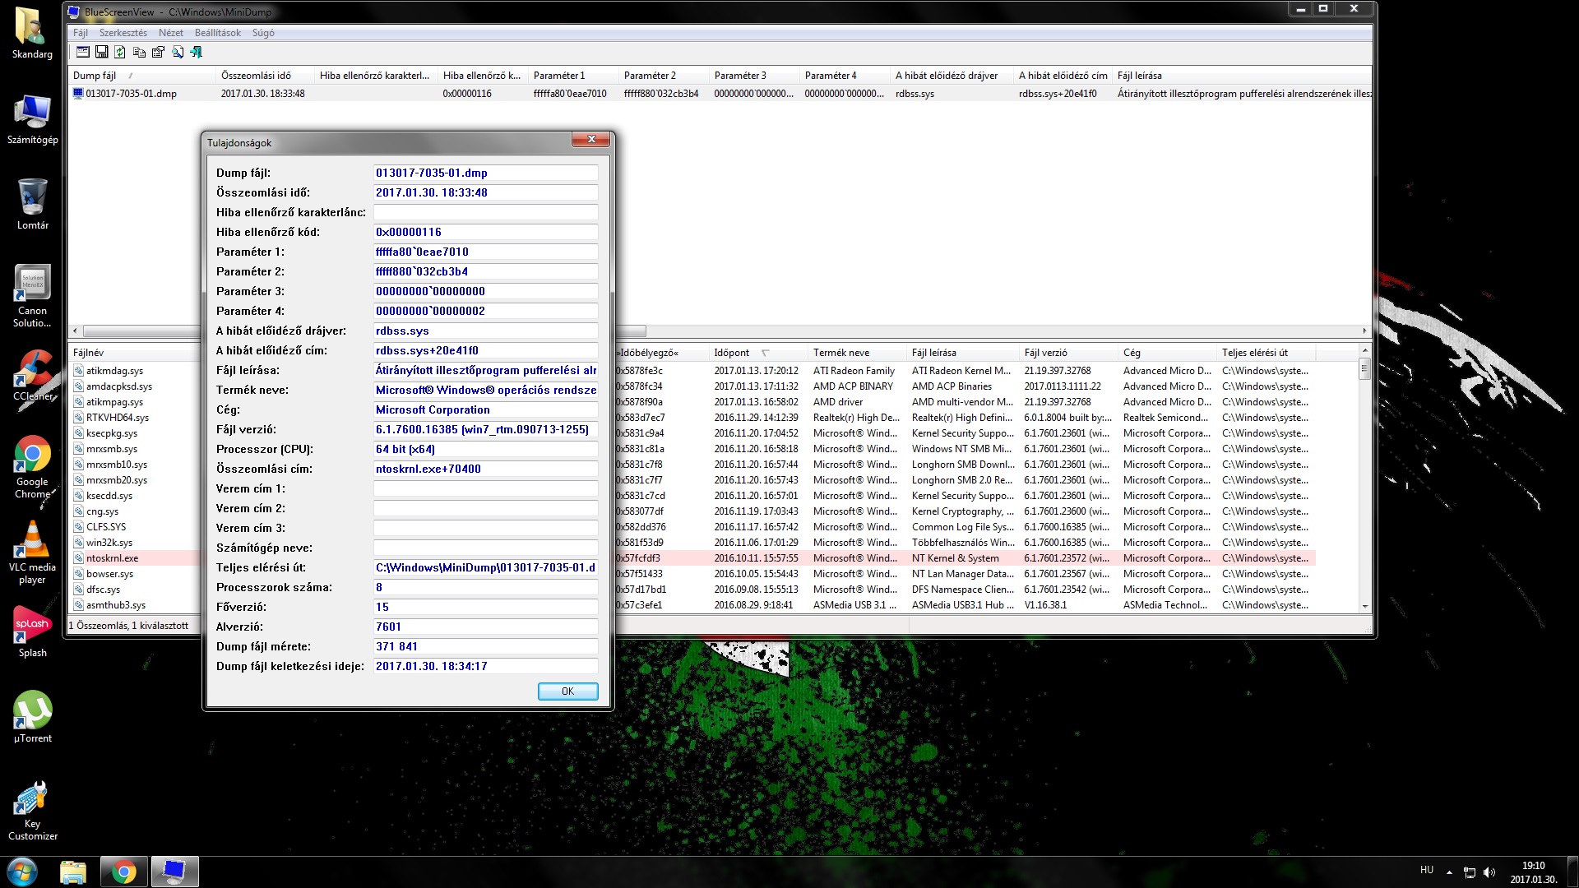Sort by Fájl leírása column in upper pane
This screenshot has height=888, width=1579.
point(1240,76)
